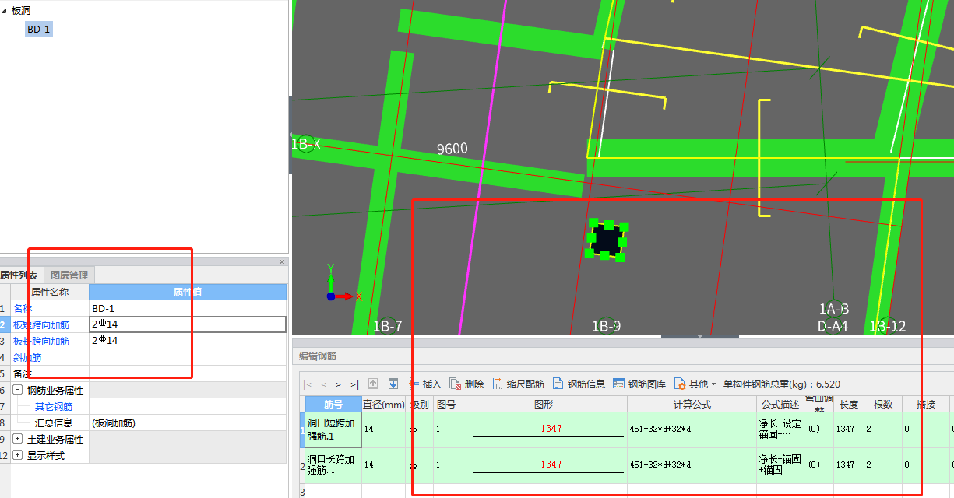Collapse the 板洞 tree node
Image resolution: width=954 pixels, height=498 pixels.
click(5, 11)
